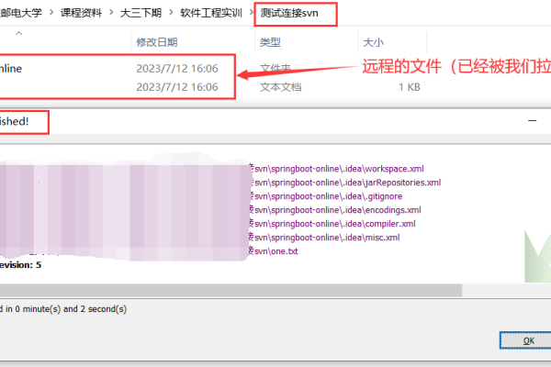Click the elapsed time status text

pyautogui.click(x=63, y=309)
